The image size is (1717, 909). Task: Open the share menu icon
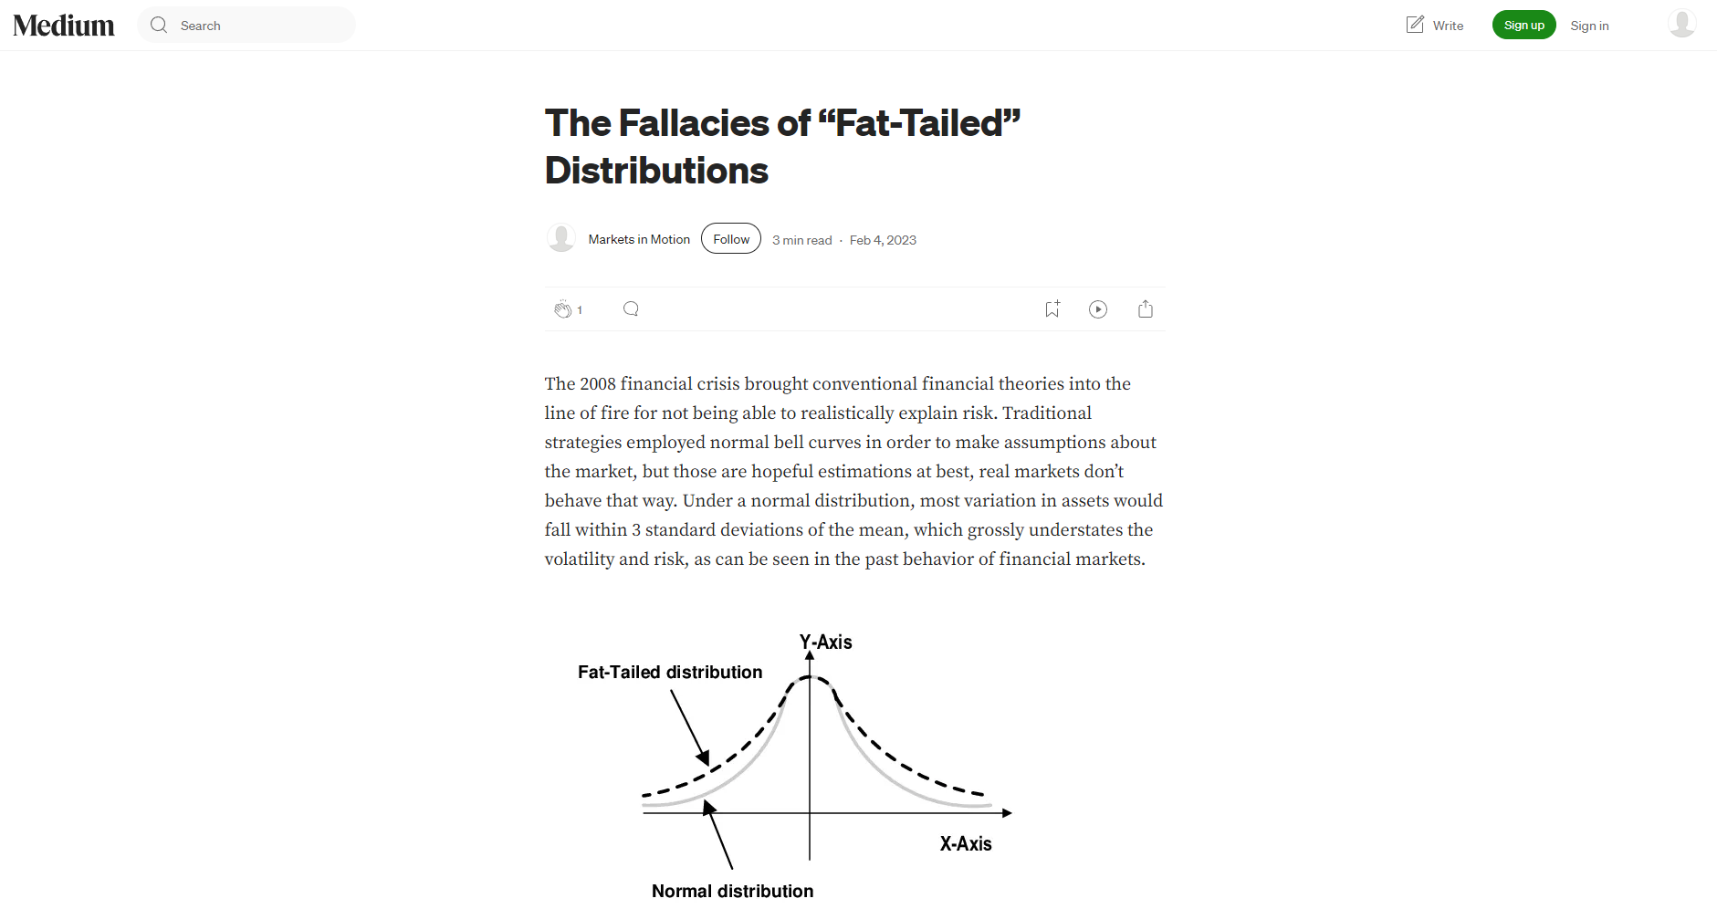tap(1146, 309)
